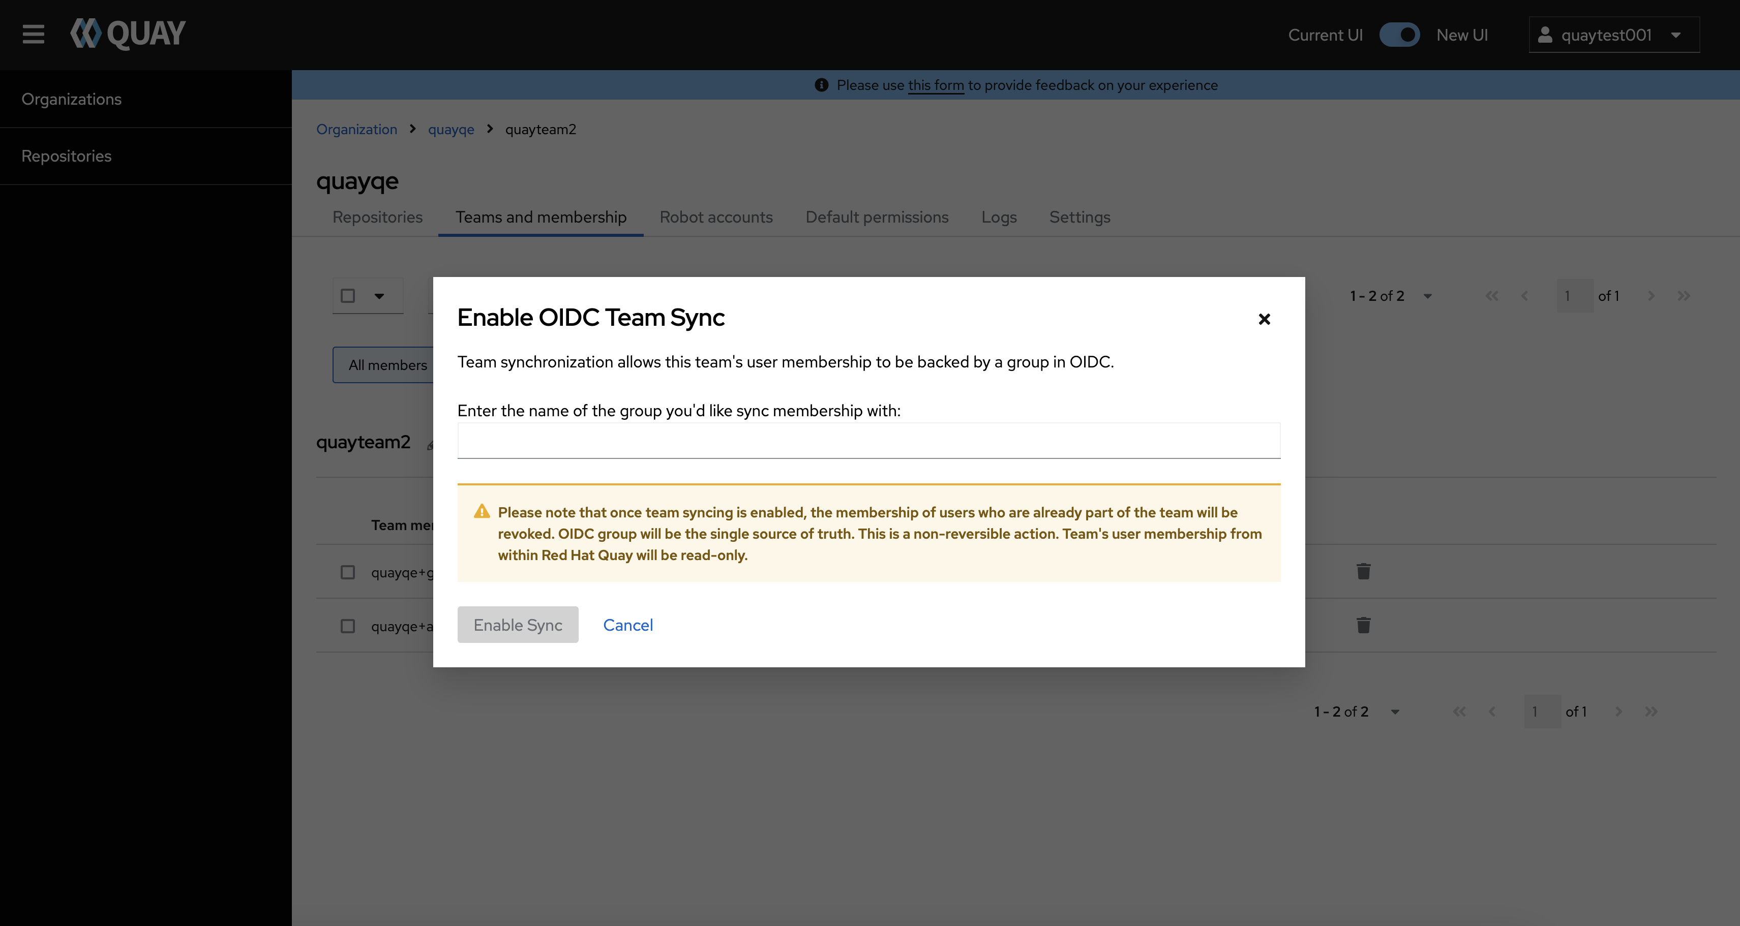Go to first page in top pagination
Viewport: 1740px width, 926px height.
[1491, 296]
